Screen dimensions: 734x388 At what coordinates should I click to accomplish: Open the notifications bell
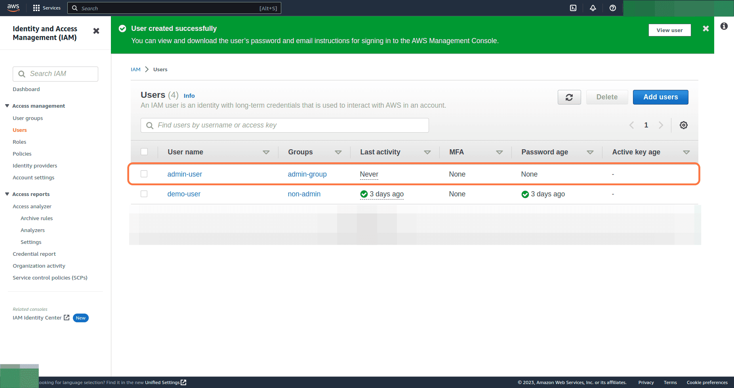593,8
